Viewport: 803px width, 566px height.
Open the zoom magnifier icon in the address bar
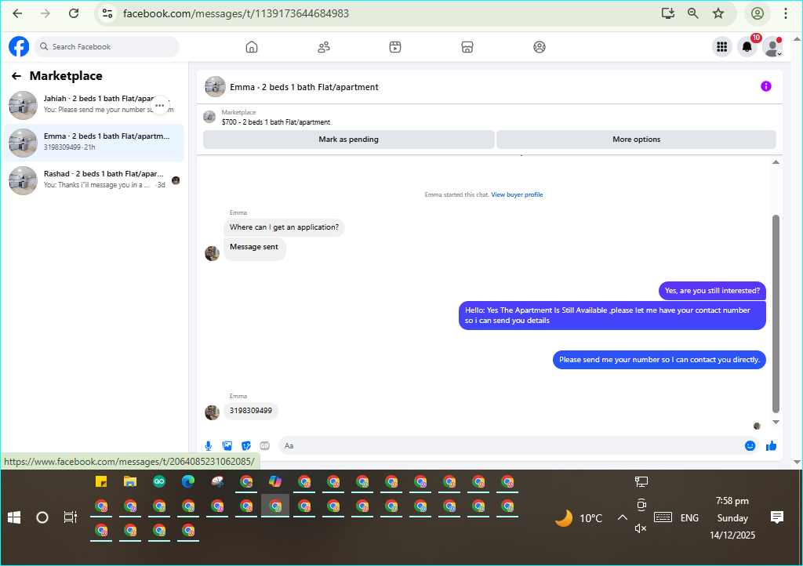[693, 13]
